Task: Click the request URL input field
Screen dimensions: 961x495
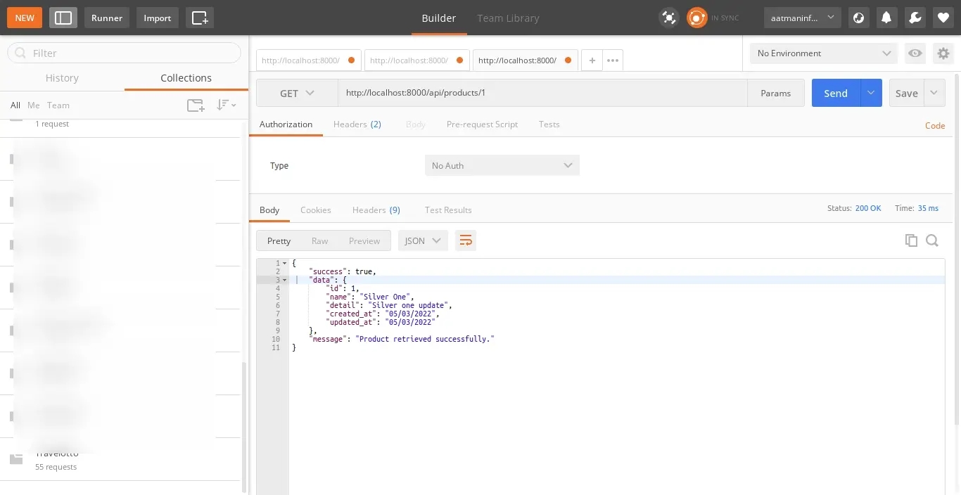Action: [x=542, y=93]
